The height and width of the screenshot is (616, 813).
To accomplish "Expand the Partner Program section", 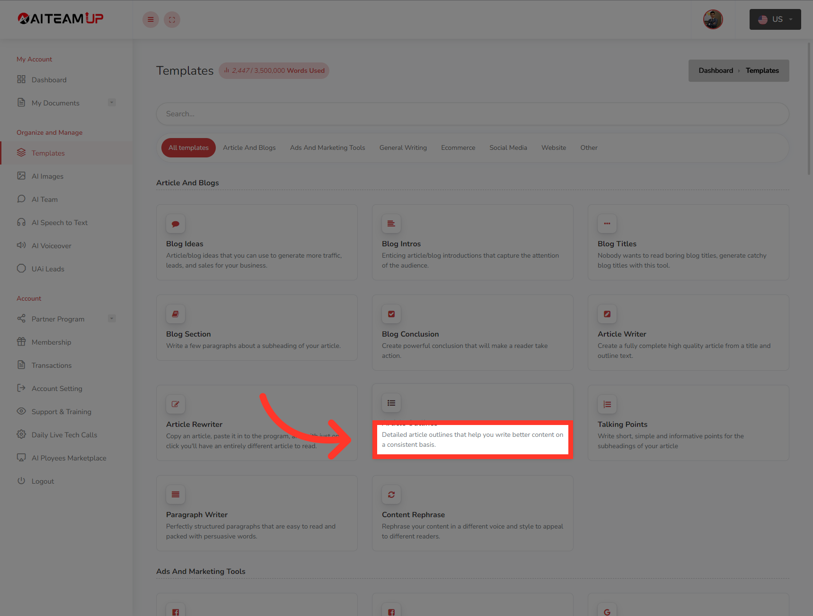I will coord(112,318).
